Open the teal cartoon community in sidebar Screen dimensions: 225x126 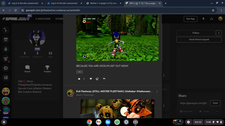(x=6, y=101)
